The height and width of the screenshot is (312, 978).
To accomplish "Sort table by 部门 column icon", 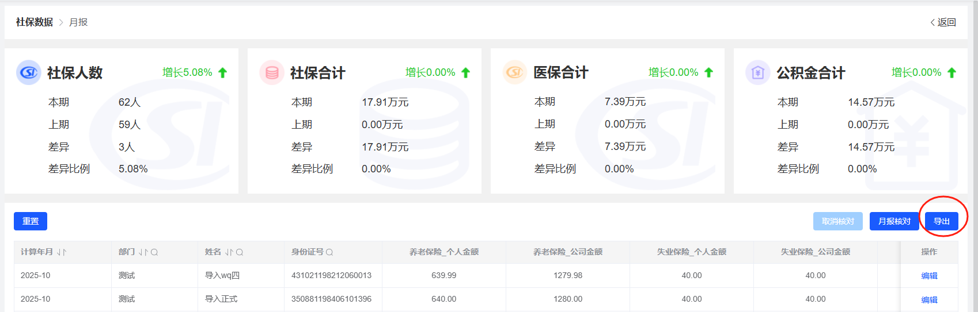I will click(x=143, y=252).
